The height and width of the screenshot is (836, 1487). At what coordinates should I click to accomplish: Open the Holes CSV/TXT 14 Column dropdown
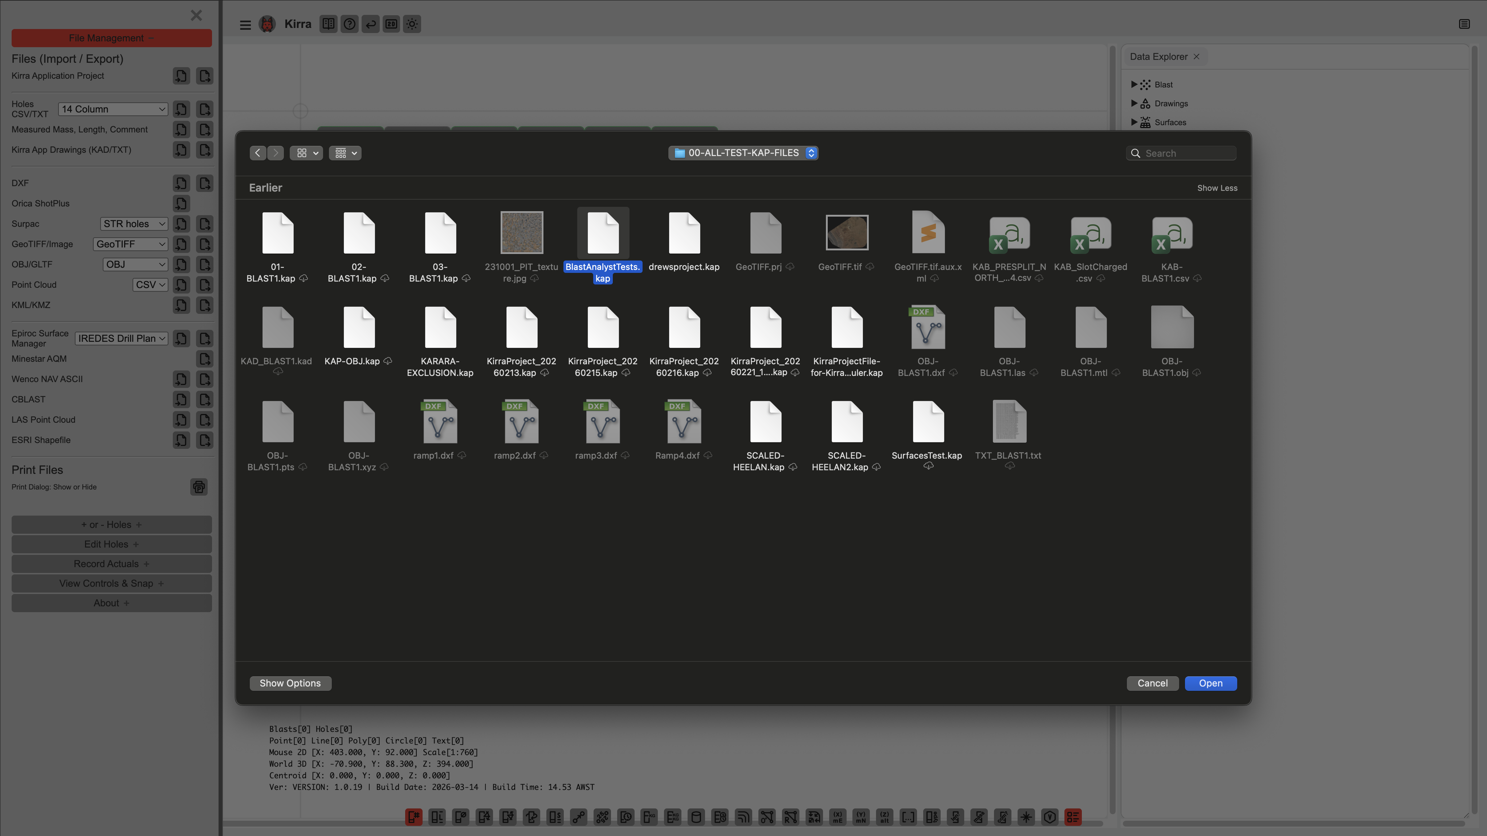click(113, 109)
